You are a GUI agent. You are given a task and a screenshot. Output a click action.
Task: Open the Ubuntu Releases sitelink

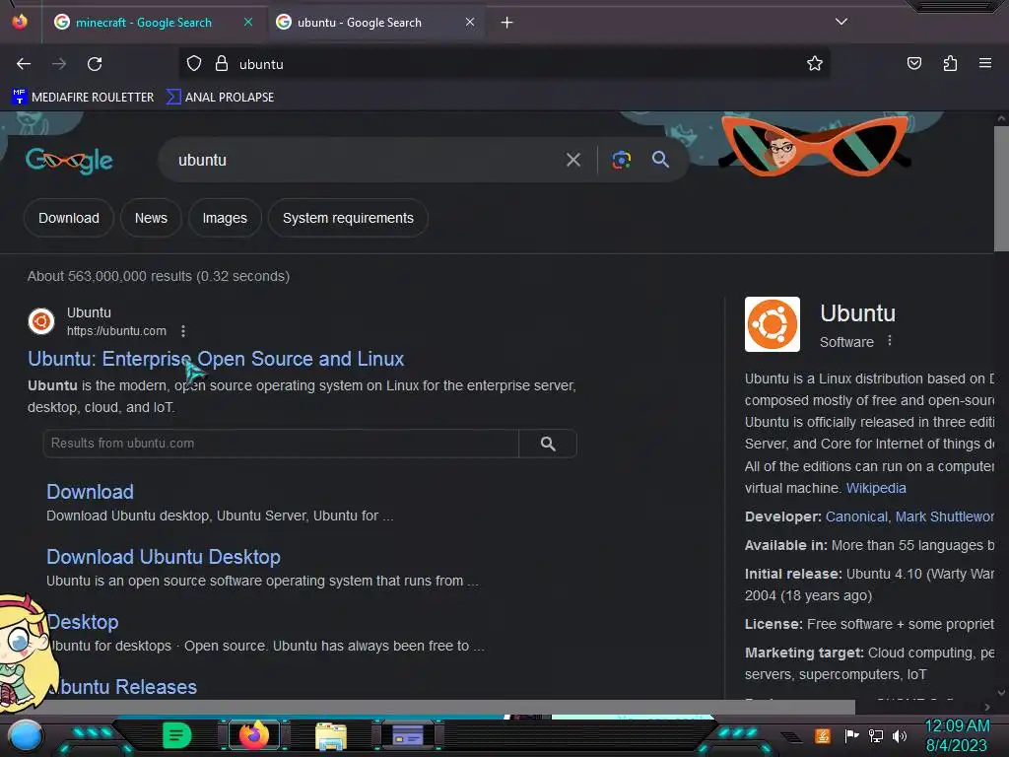point(122,687)
